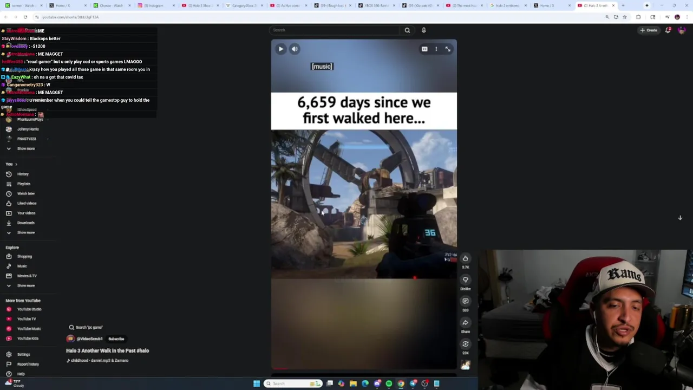Open the YouTube account avatar menu

click(x=681, y=30)
